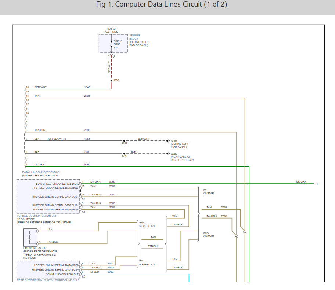Click circuit number '1551'
Viewport: 335px width, 290px height.
[x=87, y=139]
